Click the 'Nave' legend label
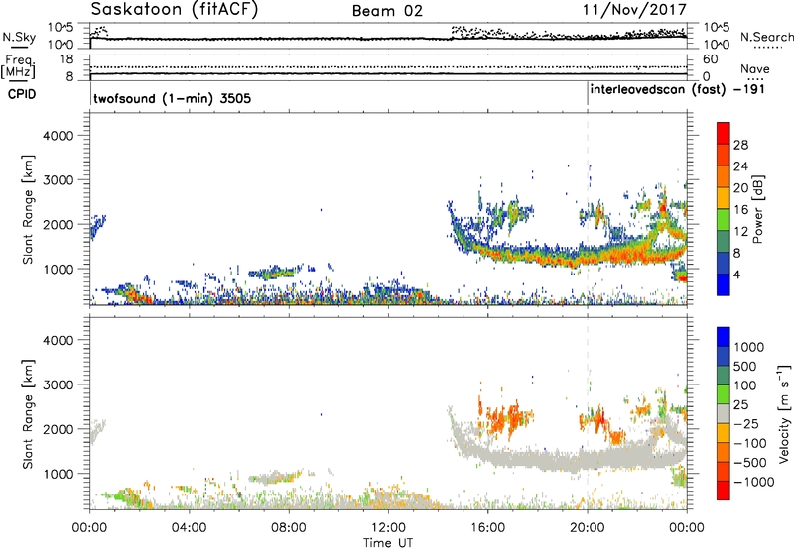 pos(754,69)
